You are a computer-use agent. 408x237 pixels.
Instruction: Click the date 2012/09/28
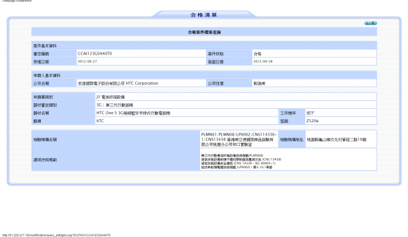point(263,61)
